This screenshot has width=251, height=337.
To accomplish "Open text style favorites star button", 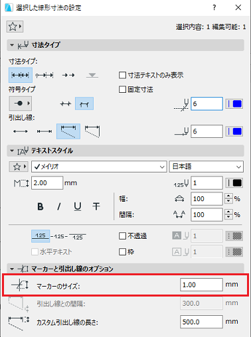I will pos(19,167).
